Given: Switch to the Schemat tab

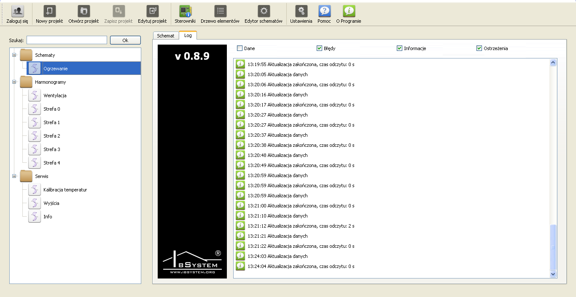Looking at the screenshot, I should pyautogui.click(x=166, y=36).
